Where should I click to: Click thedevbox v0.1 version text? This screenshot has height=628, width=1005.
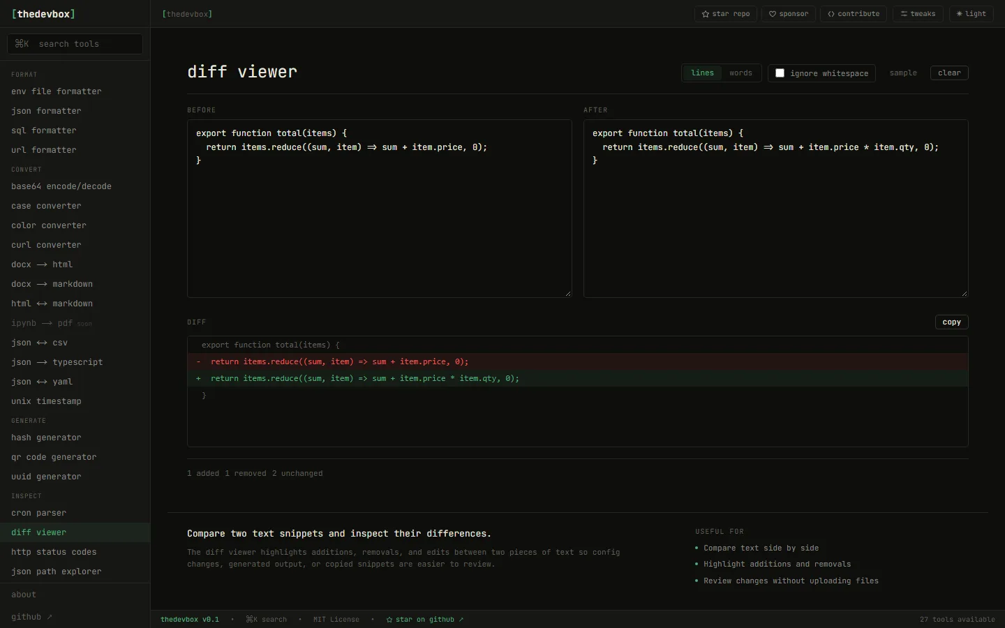tap(190, 620)
